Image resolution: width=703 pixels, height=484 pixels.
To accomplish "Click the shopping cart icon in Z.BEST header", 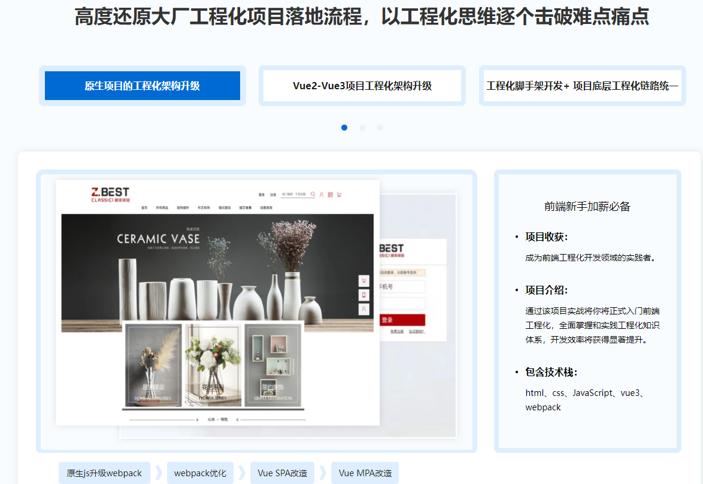I will 339,195.
